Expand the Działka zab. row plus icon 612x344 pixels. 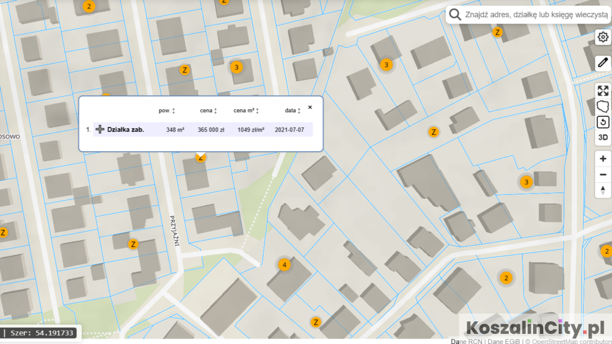100,130
